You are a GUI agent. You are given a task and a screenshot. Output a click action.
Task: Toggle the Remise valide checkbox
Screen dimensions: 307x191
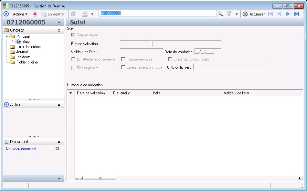pos(73,35)
